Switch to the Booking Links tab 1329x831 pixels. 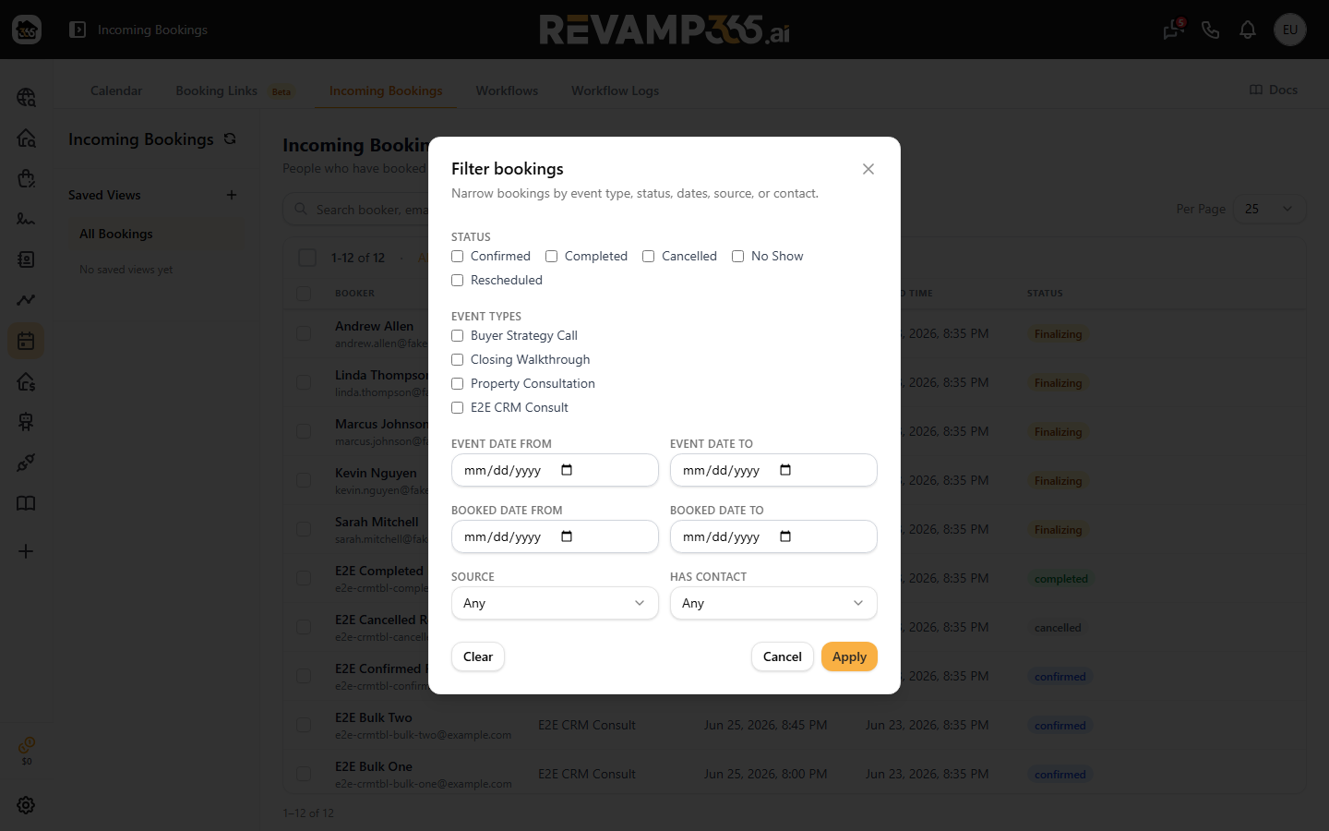216,90
